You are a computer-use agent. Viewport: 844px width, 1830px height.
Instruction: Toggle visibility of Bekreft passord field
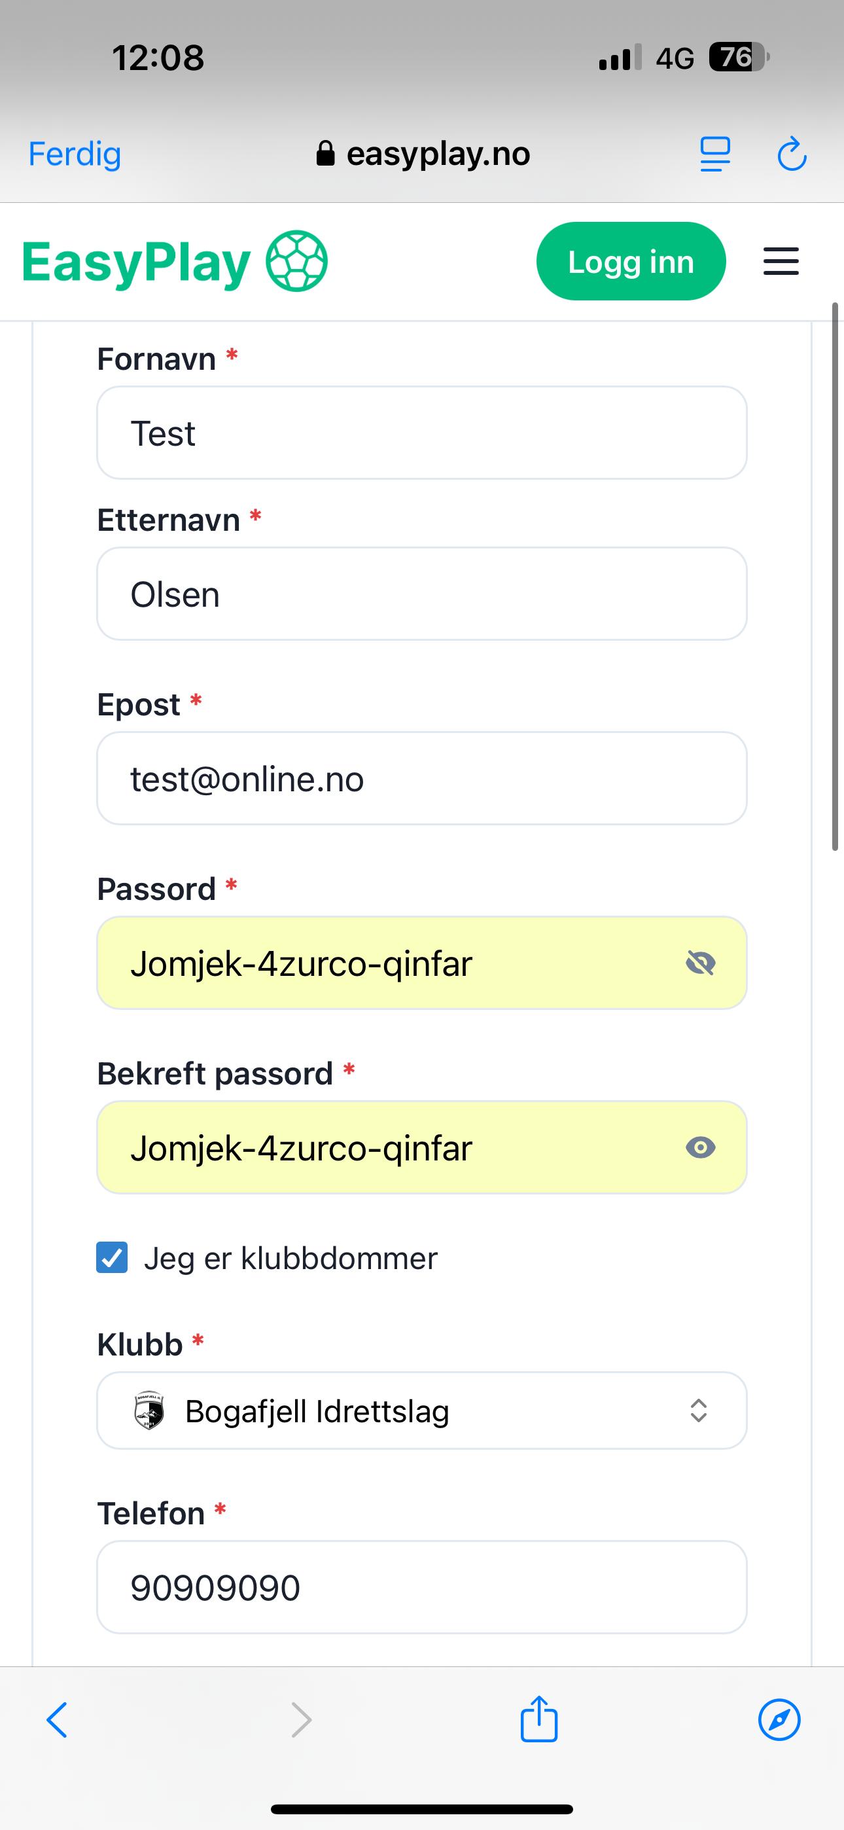click(x=701, y=1147)
